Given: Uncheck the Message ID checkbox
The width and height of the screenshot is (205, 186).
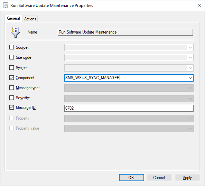Looking at the screenshot, I should point(11,108).
